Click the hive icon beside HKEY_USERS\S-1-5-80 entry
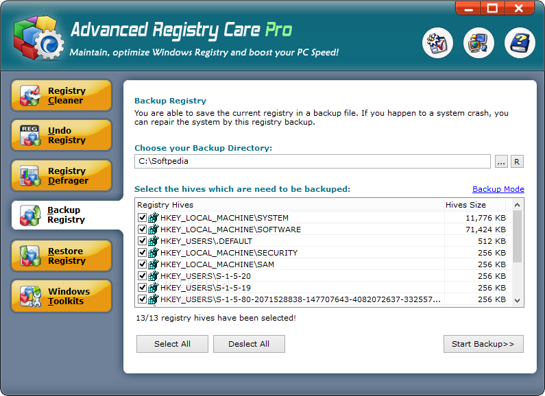 click(x=154, y=299)
